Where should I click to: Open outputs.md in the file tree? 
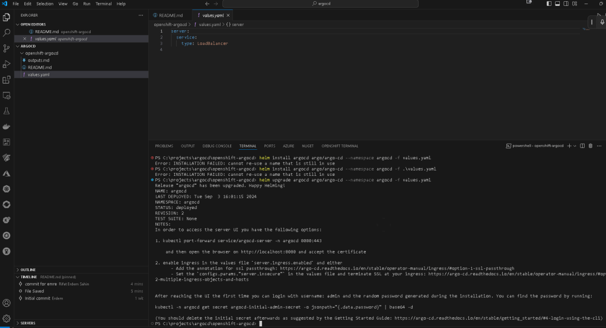pos(39,60)
